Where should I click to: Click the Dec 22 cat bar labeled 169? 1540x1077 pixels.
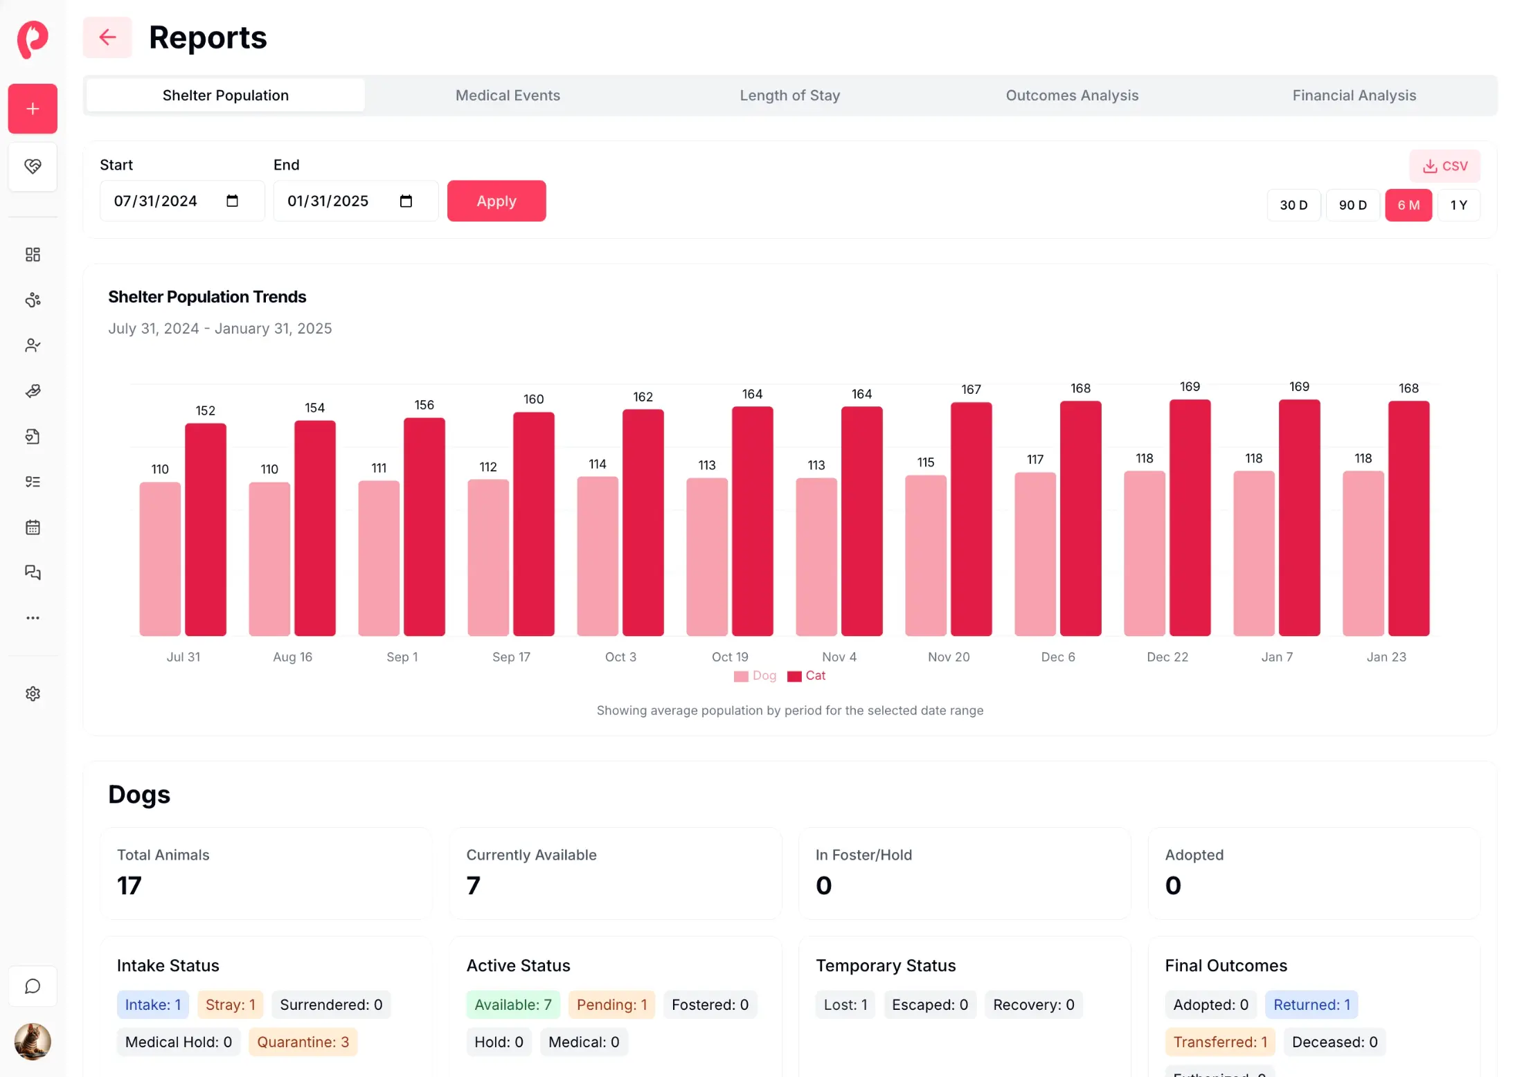[x=1190, y=518]
